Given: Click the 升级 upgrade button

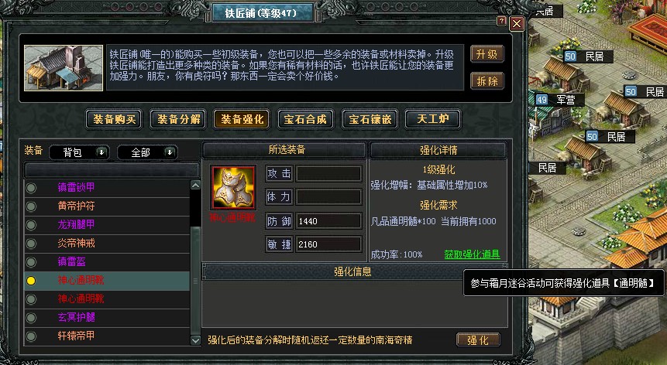Looking at the screenshot, I should coord(487,54).
